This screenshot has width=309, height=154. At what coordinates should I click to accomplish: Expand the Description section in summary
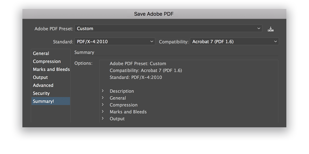[102, 91]
